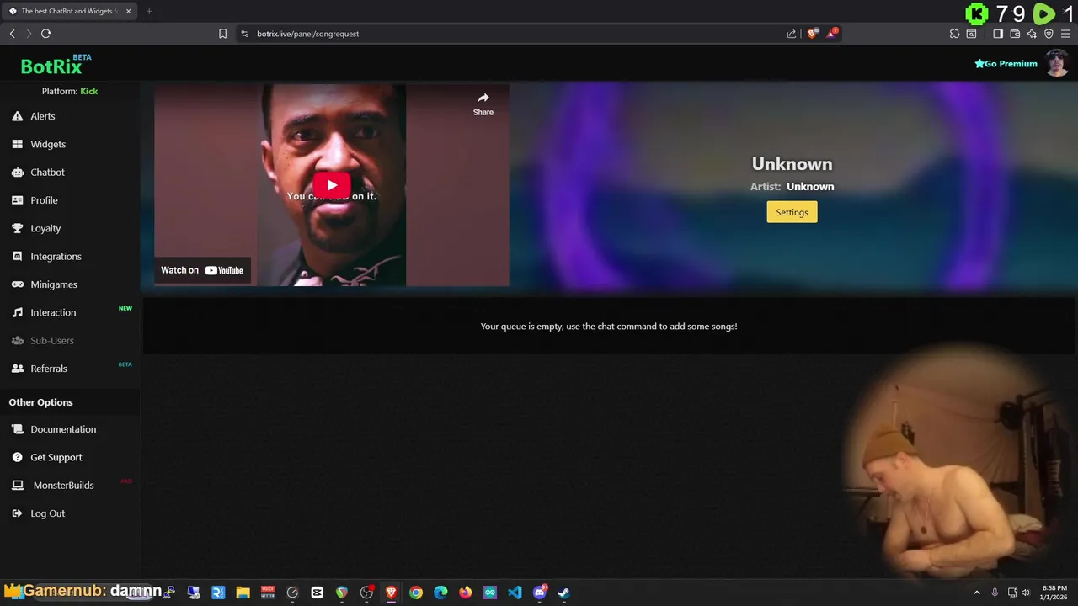The image size is (1078, 606).
Task: Open Microsoft Edge from taskbar
Action: (x=440, y=593)
